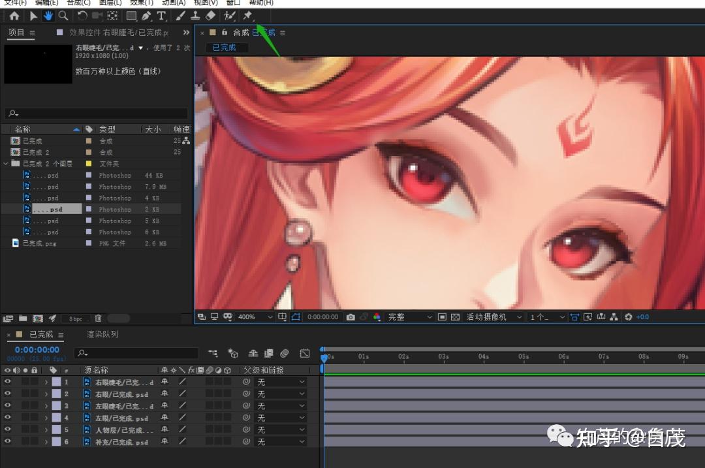The height and width of the screenshot is (468, 705).
Task: Hide layer 3 左眼睫毛 with its eye icon
Action: coord(8,405)
